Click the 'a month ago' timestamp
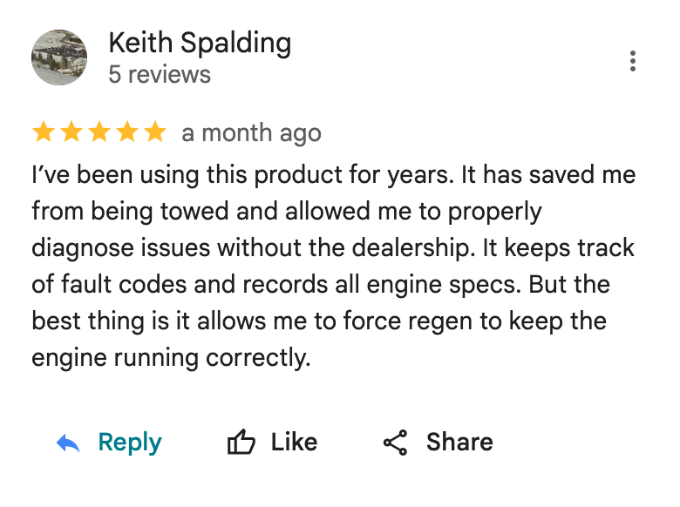Viewport: 680px width, 507px height. 252,133
